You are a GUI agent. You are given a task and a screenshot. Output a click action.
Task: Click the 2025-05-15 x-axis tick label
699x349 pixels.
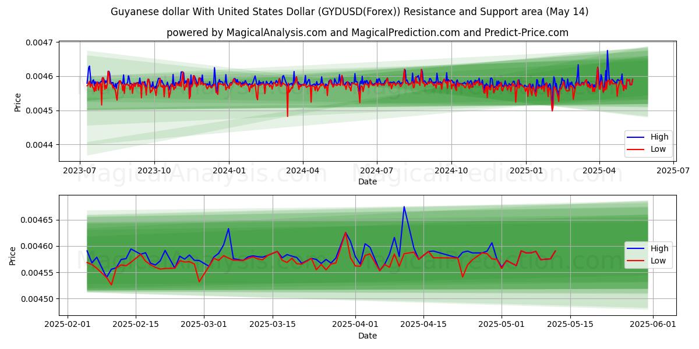570,325
